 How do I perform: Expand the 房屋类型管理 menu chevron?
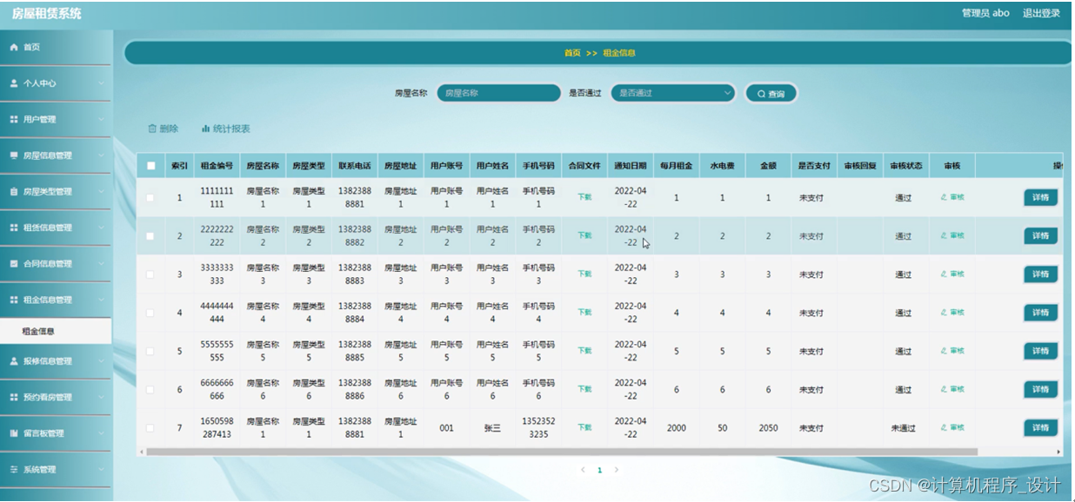click(x=102, y=191)
